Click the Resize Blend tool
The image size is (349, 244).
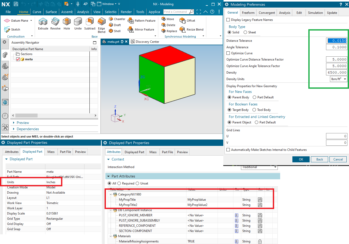(191, 29)
